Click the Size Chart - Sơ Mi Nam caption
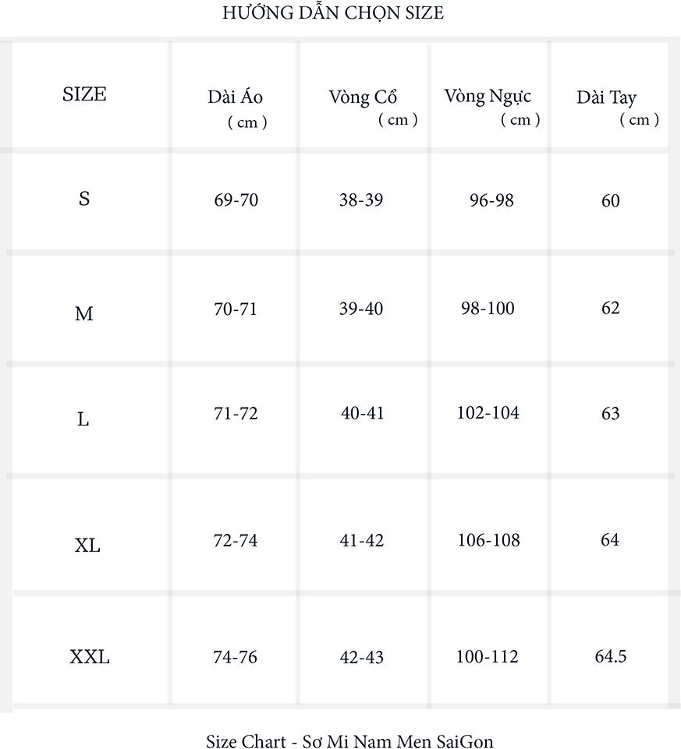 (x=349, y=741)
